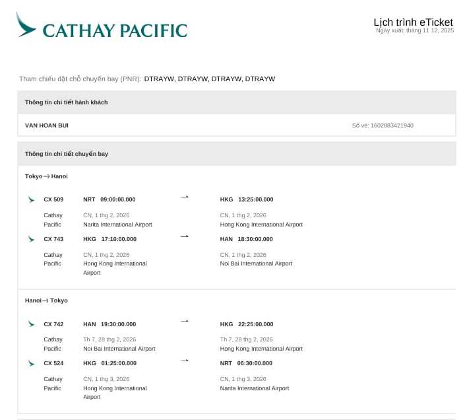Click the "Thông tin chi tiết hành khách" header
Screen dimensions: 463x420
coord(67,102)
